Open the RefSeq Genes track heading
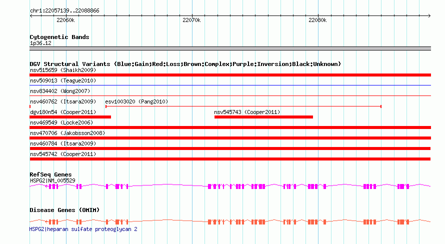The height and width of the screenshot is (244, 445). [50, 174]
